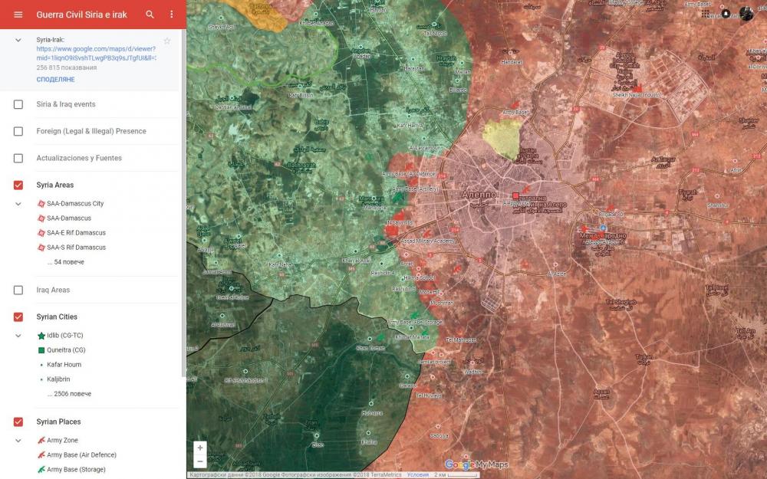Collapse the Syrian Cities item list

(18, 336)
